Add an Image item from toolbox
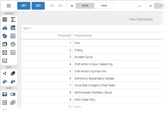This screenshot has height=113, width=168. click(13, 53)
